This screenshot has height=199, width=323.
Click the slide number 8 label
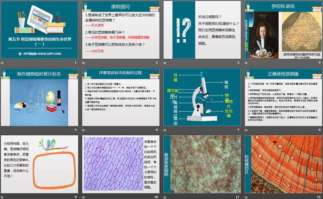(x=319, y=130)
